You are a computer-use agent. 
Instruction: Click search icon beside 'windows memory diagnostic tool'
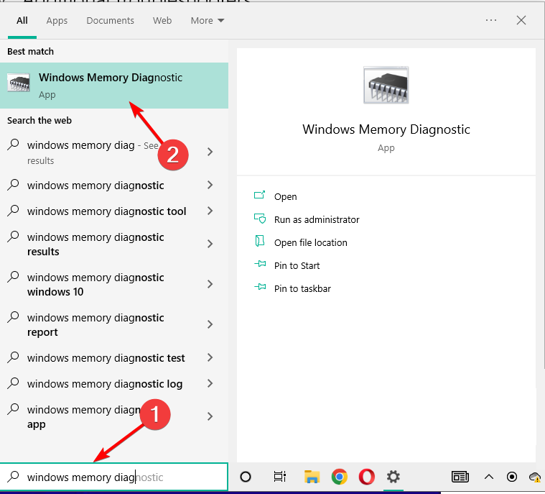point(13,211)
